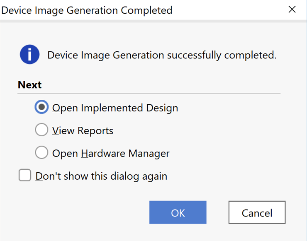Click the successfully completed message text
Screen dimensions: 307x241
pos(162,55)
